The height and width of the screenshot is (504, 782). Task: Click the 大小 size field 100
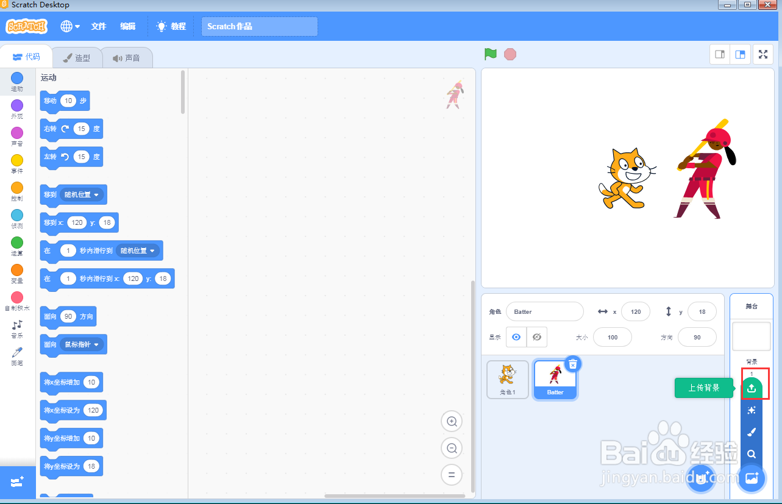pyautogui.click(x=613, y=337)
